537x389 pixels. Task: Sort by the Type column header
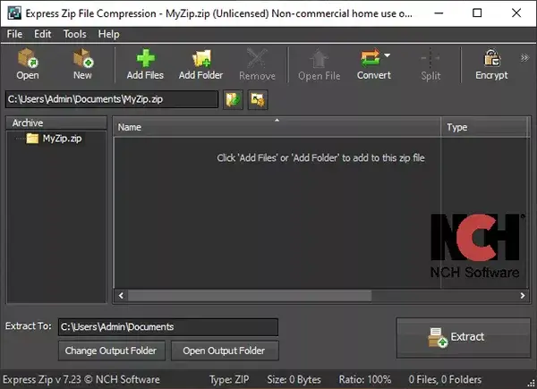coord(485,127)
